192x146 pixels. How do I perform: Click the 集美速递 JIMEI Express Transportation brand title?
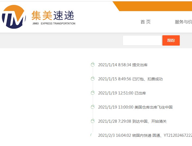[x=53, y=18]
